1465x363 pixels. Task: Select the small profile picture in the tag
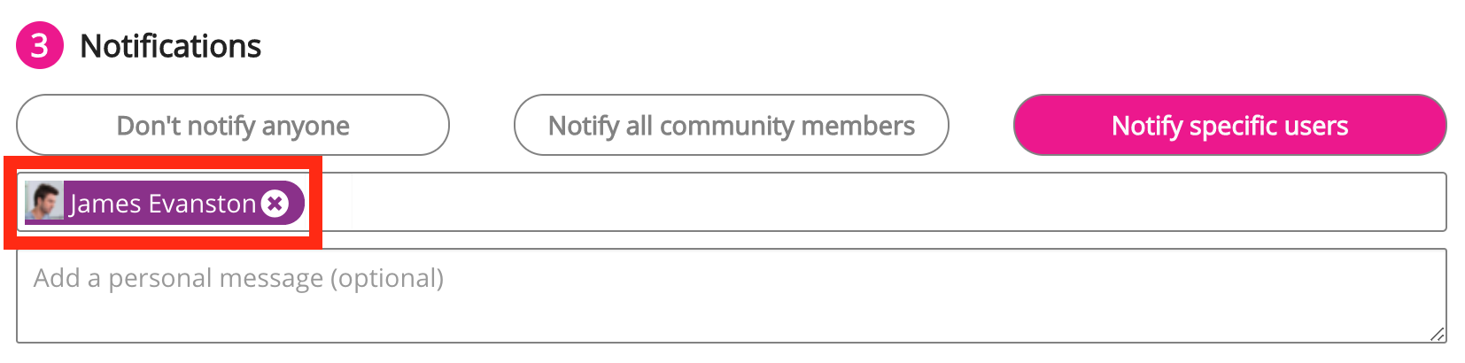tap(43, 203)
